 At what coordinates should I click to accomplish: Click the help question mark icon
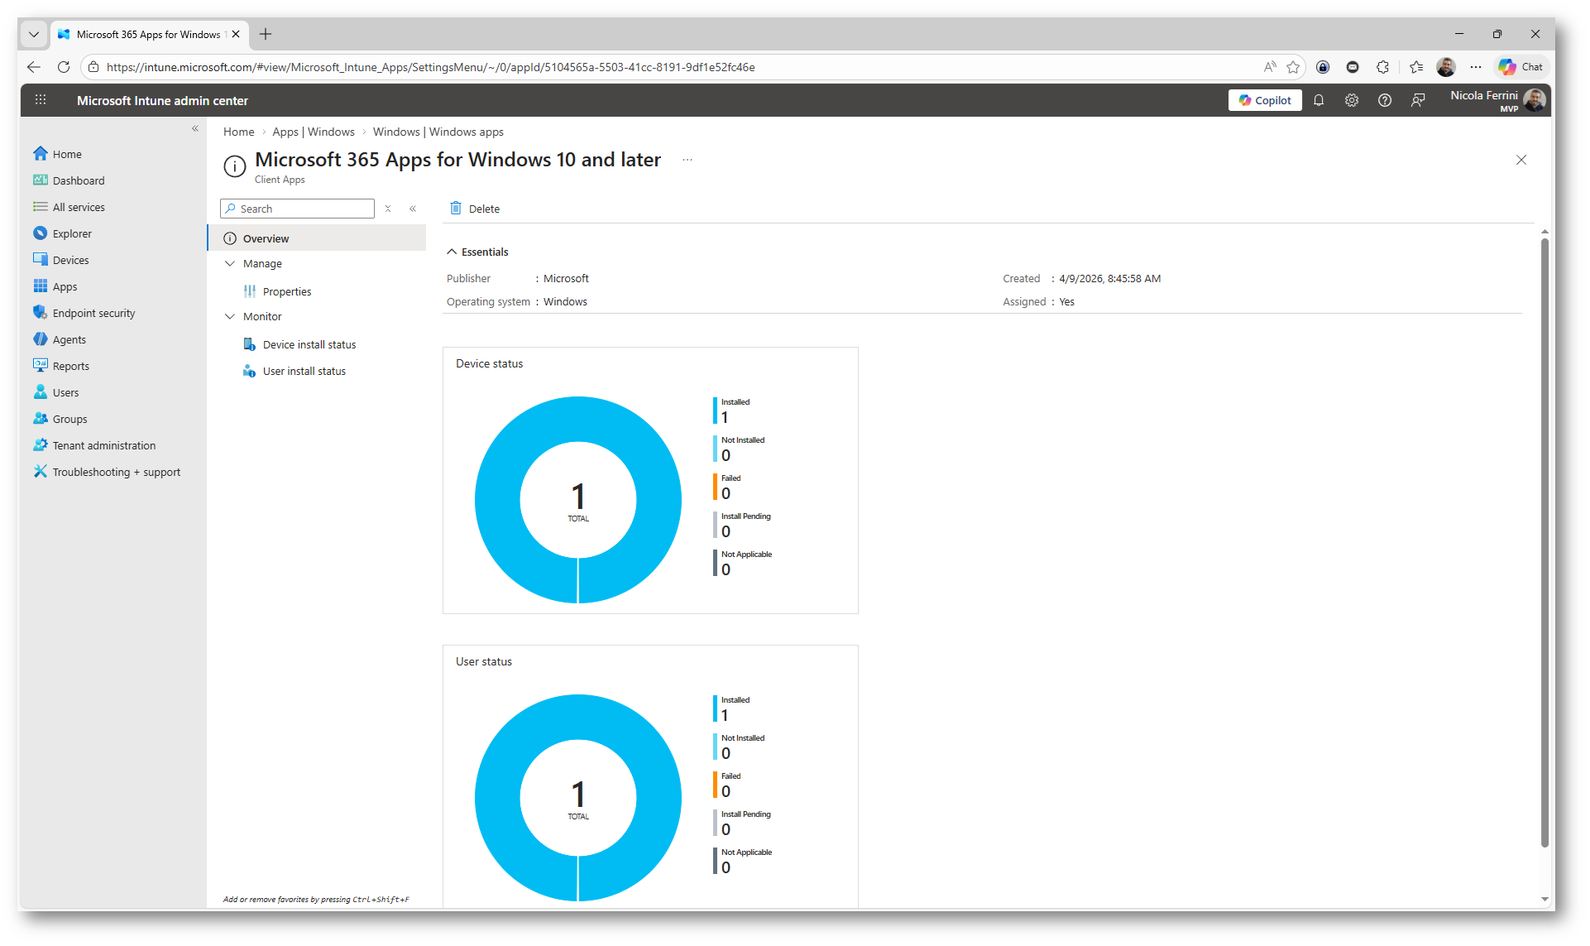(1385, 100)
